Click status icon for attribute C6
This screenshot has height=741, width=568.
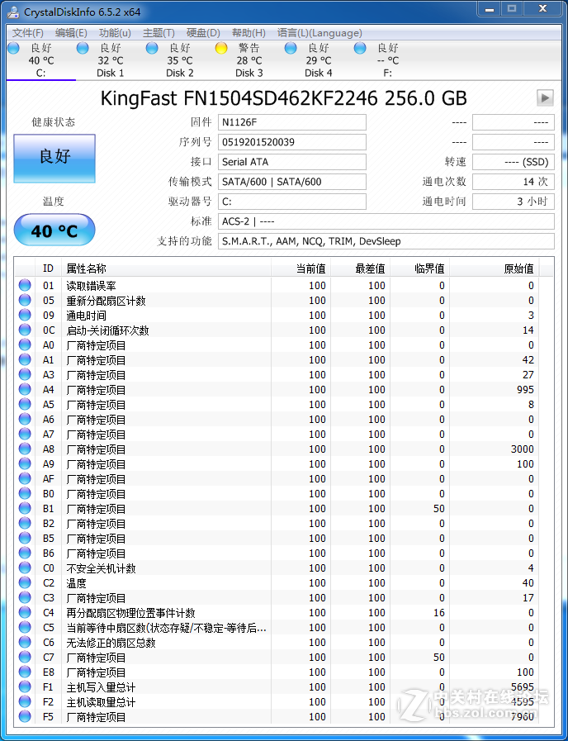coord(25,642)
